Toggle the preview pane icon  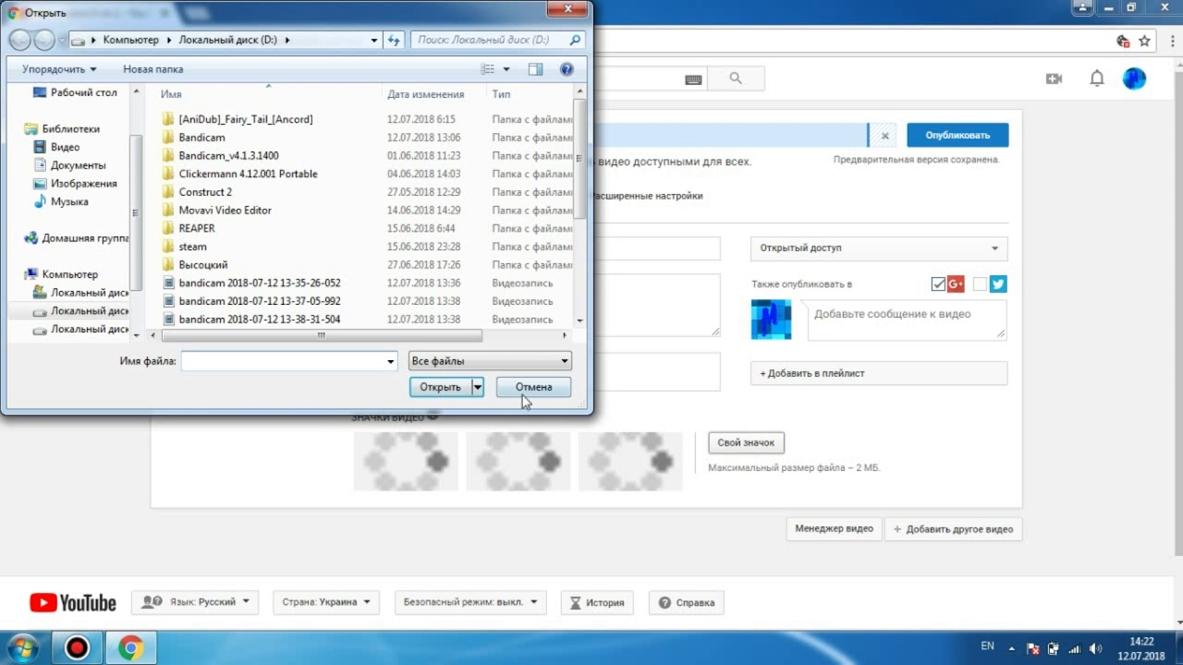tap(535, 69)
